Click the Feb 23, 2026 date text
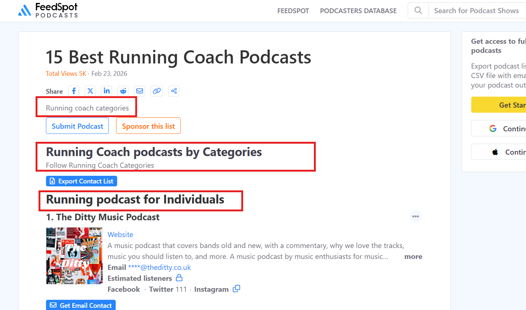 [x=109, y=74]
